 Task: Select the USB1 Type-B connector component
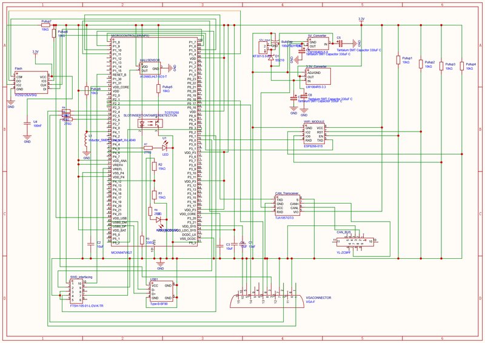click(x=161, y=291)
